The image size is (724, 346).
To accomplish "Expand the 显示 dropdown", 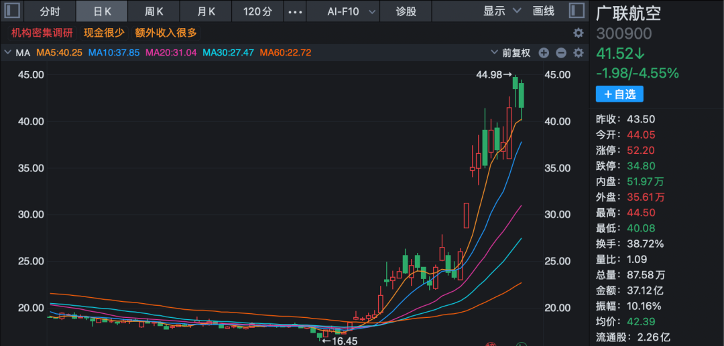I will click(x=501, y=11).
